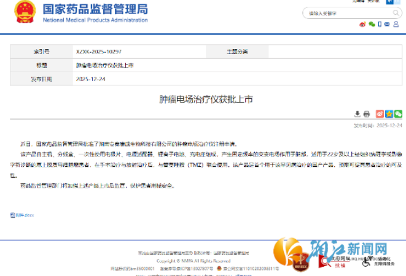Click the mobile phone icon in header

pyautogui.click(x=380, y=24)
